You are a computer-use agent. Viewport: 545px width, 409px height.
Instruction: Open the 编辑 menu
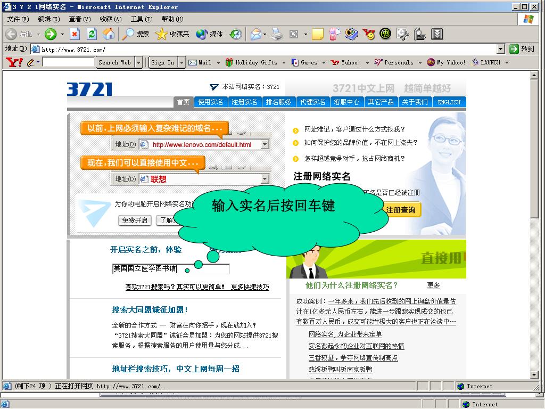coord(48,19)
